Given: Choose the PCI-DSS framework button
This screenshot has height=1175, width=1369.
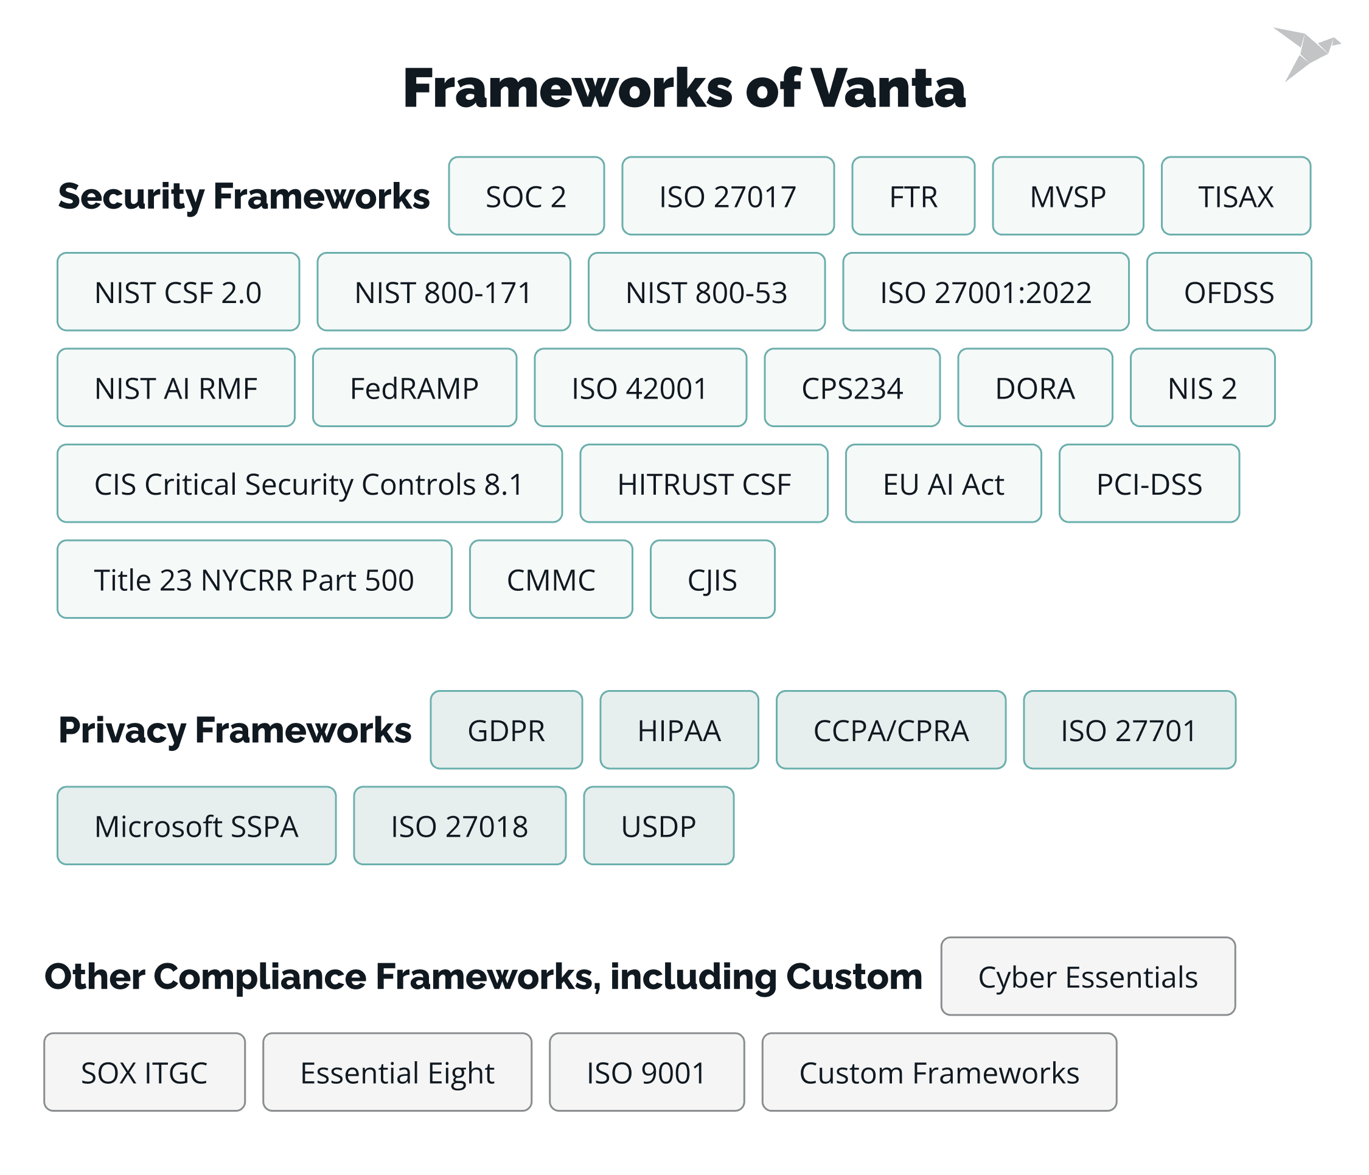Looking at the screenshot, I should coord(1148,484).
